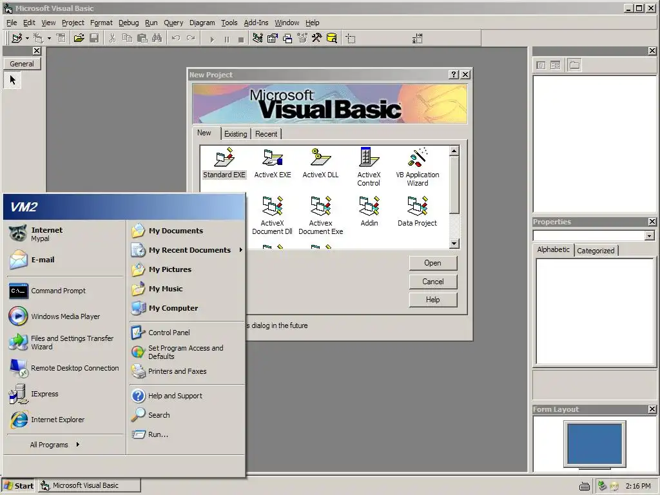Open the Form Layout Window toolbar icon
This screenshot has height=495, width=660.
pos(287,38)
